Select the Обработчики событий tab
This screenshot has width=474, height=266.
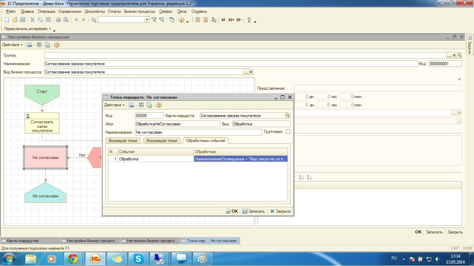205,140
